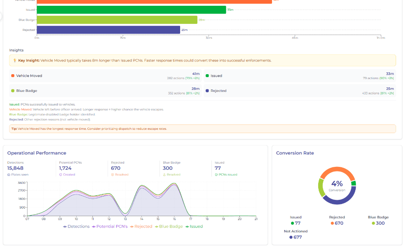The width and height of the screenshot is (406, 246).
Task: Click the small green segment of the donut
Action: pyautogui.click(x=354, y=183)
